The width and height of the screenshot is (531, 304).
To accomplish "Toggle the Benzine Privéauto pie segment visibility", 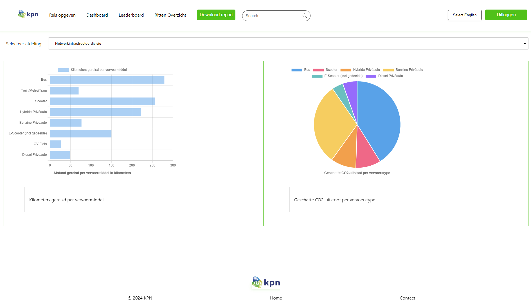I will (388, 70).
